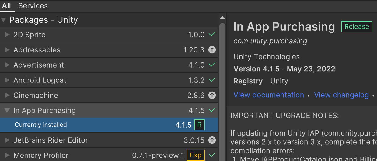Select the Addressables package
This screenshot has height=161, width=377.
coord(109,50)
